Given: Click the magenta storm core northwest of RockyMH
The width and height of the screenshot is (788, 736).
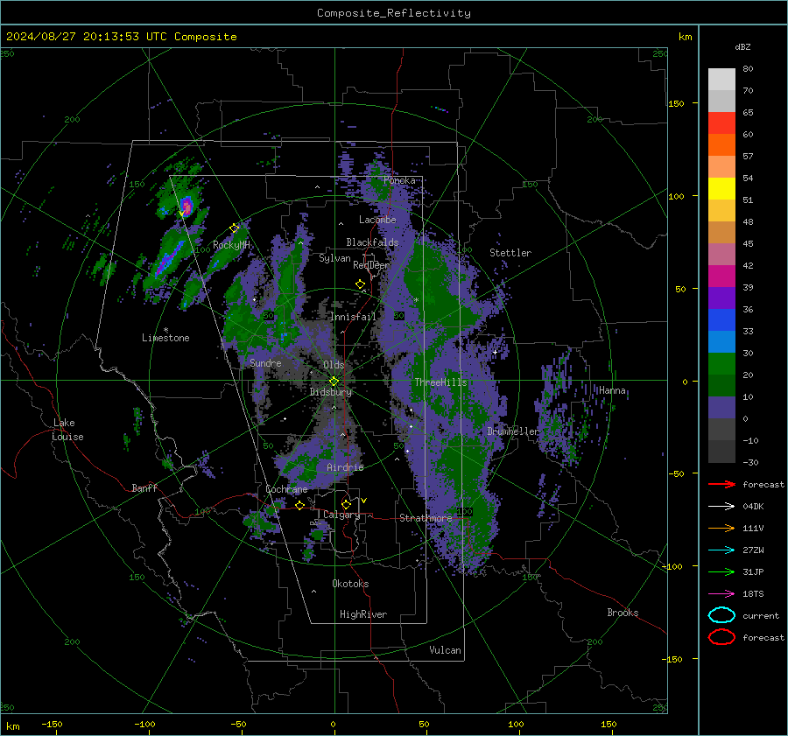Looking at the screenshot, I should [186, 206].
